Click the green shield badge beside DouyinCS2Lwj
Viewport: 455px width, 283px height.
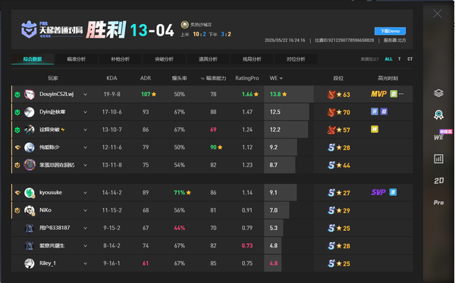[x=17, y=95]
